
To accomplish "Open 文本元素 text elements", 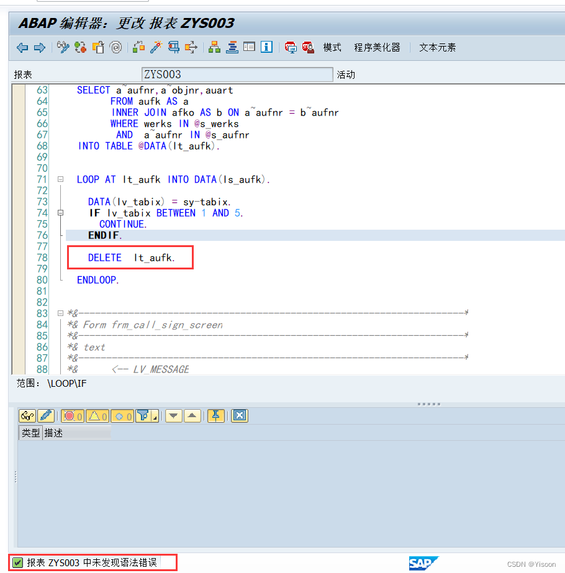I will click(438, 48).
